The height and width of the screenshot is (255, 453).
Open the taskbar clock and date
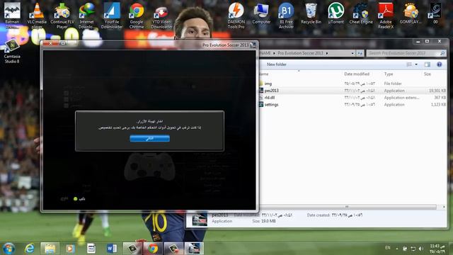point(437,249)
